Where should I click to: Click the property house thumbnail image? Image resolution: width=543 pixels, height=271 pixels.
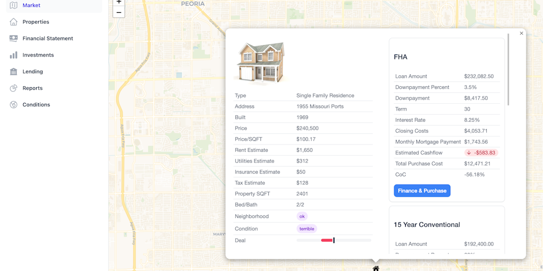260,62
